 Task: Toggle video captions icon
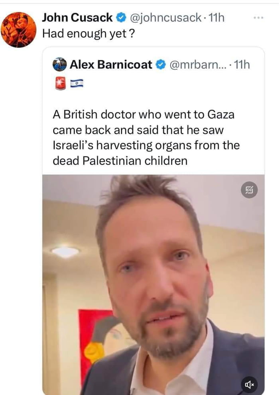(x=250, y=190)
